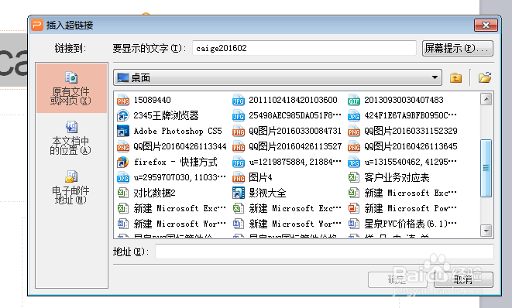Select Excel icon of 客户业务对应表
Image resolution: width=512 pixels, height=308 pixels.
(354, 177)
